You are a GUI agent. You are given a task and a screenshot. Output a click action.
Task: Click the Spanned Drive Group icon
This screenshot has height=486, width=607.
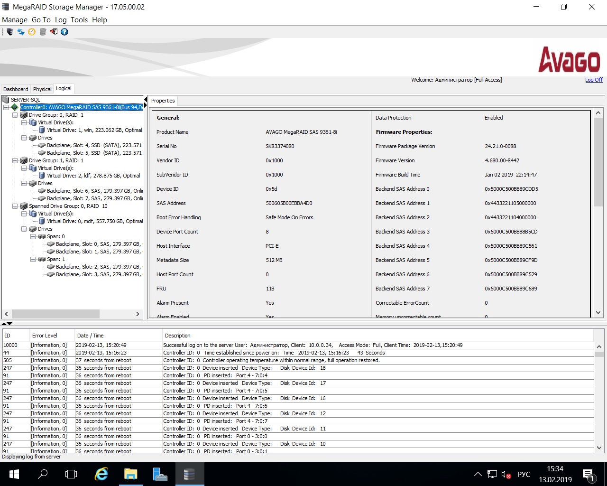pos(24,206)
